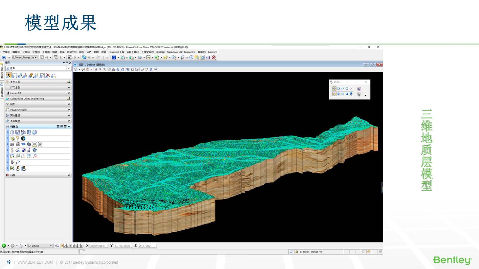Click the zoom out icon in the view toolbar
Image resolution: width=479 pixels, height=269 pixels.
[104, 69]
